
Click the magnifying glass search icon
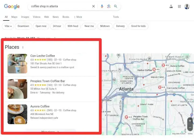116,6
